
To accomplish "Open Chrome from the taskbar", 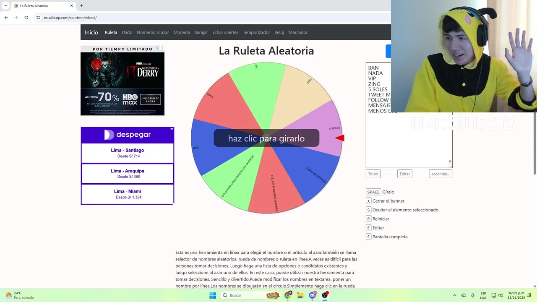I will [x=288, y=295].
